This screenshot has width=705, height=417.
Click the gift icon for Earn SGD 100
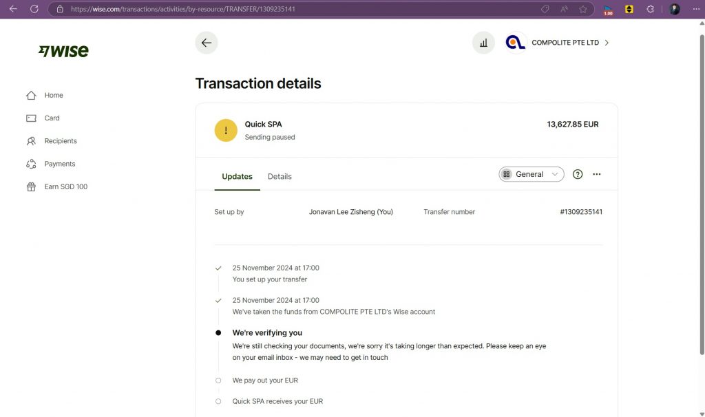tap(31, 187)
